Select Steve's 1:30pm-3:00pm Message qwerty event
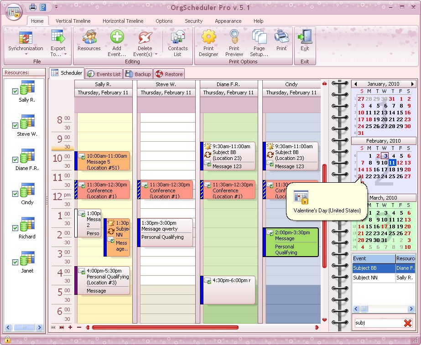 pos(165,232)
